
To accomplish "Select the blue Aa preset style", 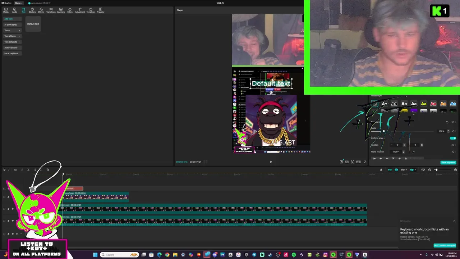I will coord(453,104).
